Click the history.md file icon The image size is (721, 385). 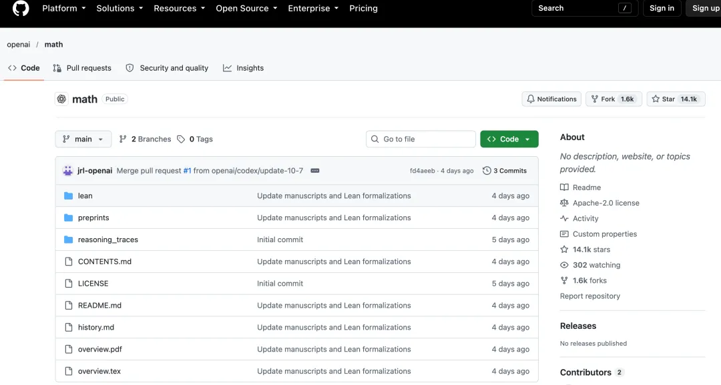[x=69, y=327]
